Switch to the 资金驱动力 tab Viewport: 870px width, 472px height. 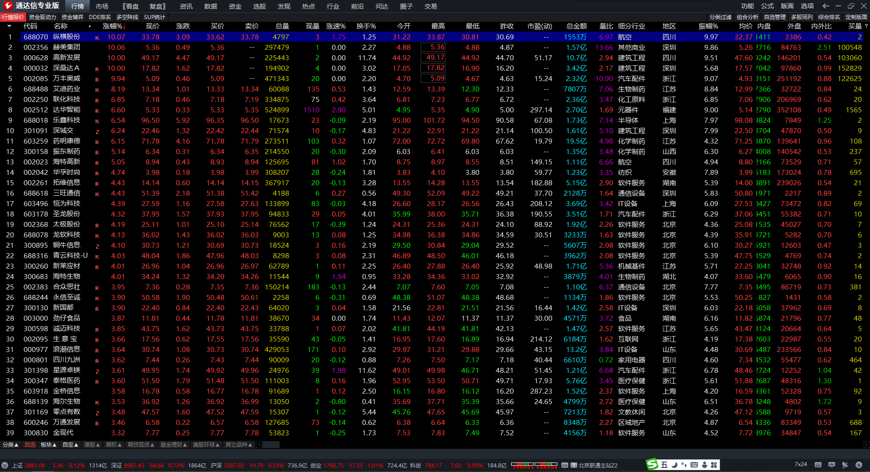pos(43,17)
